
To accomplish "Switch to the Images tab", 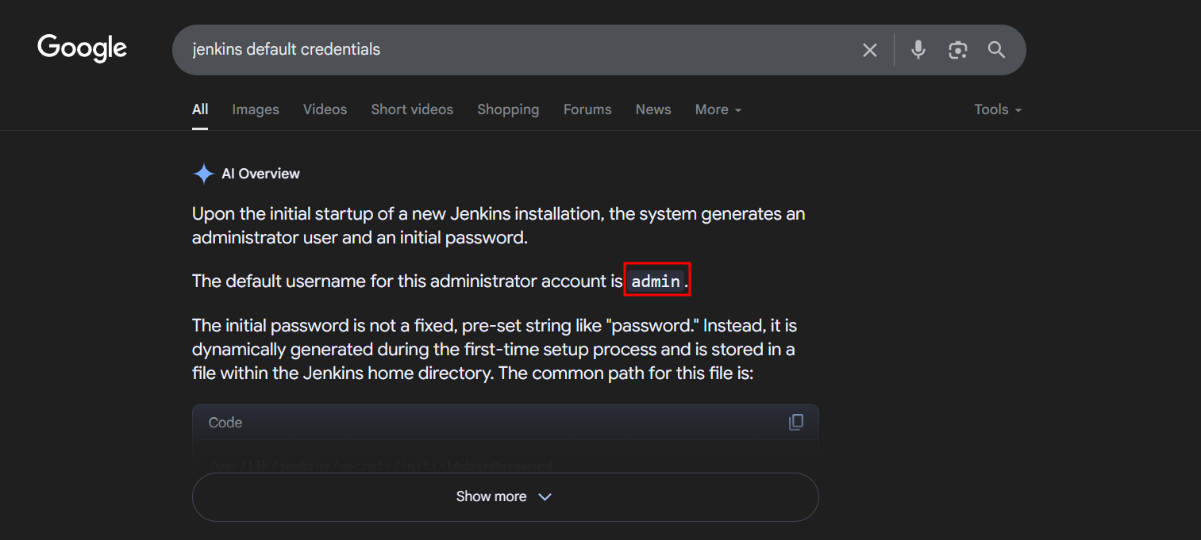I will [256, 109].
